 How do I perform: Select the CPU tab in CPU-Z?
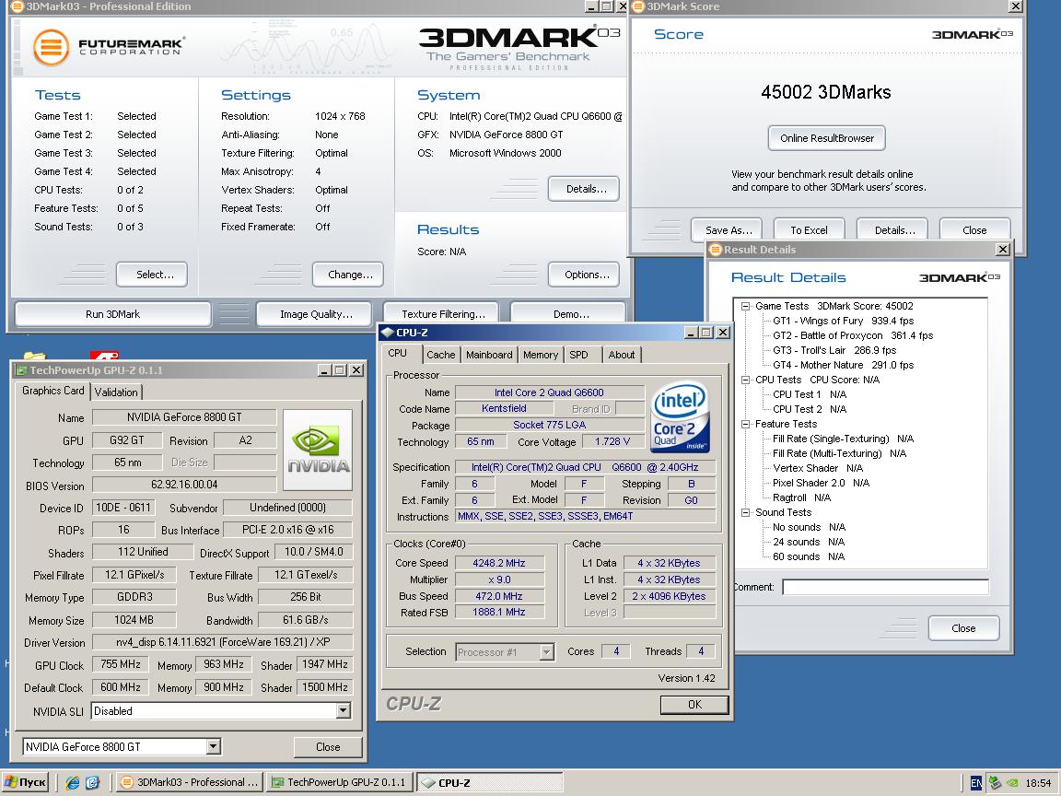(x=398, y=354)
